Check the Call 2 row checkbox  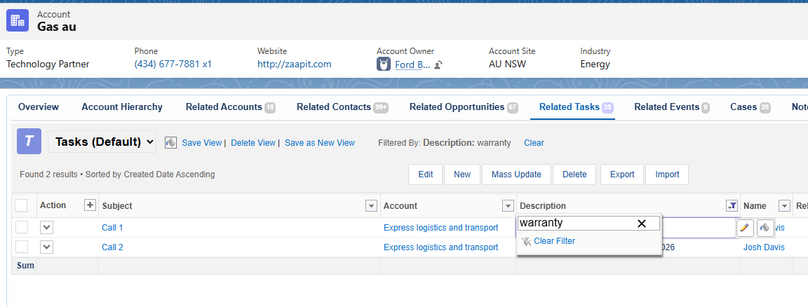click(22, 247)
